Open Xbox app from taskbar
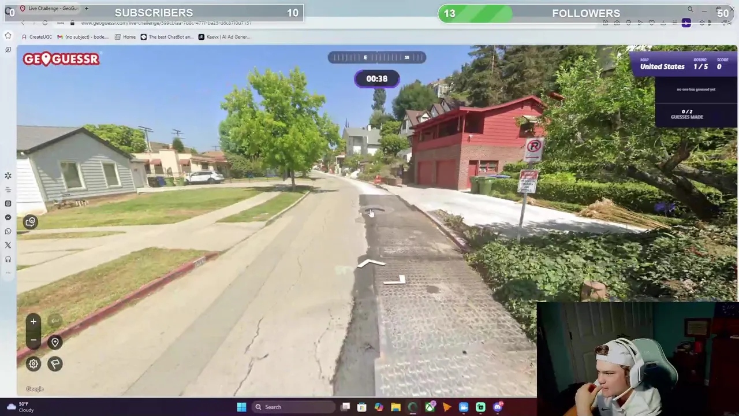 click(430, 407)
